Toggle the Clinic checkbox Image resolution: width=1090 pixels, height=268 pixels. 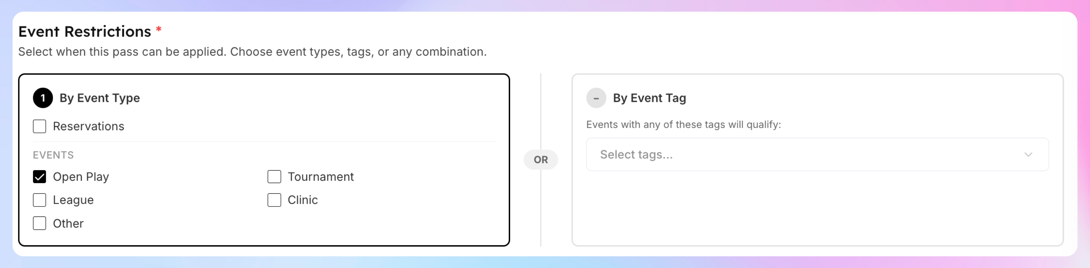(x=274, y=200)
